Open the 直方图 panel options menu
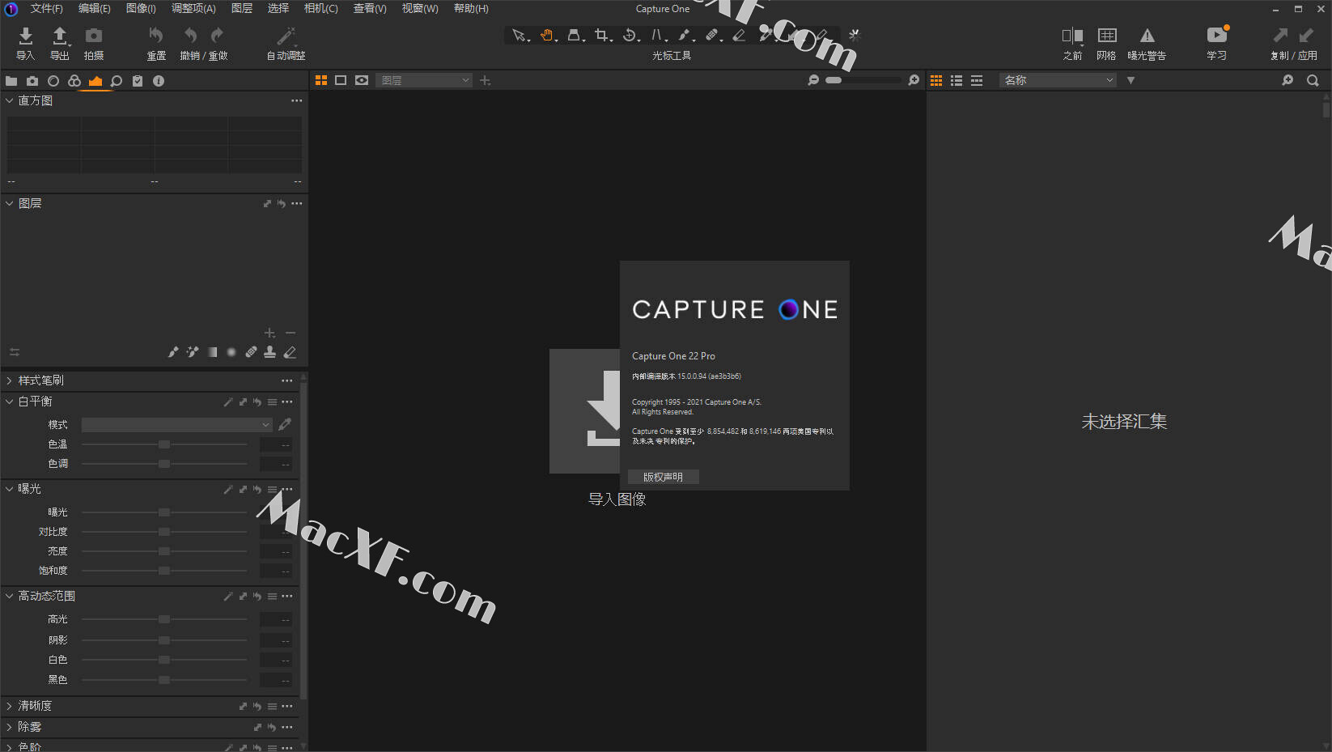The width and height of the screenshot is (1332, 752). tap(297, 100)
